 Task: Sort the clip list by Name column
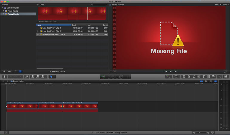point(54,25)
